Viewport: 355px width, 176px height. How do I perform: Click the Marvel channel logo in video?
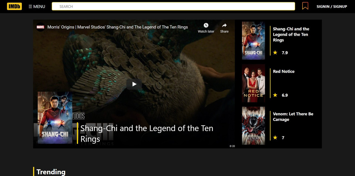tap(40, 27)
